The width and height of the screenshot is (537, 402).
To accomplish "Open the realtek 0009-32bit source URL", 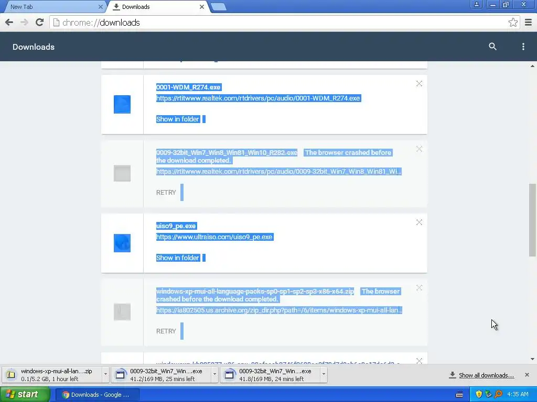I will (279, 171).
